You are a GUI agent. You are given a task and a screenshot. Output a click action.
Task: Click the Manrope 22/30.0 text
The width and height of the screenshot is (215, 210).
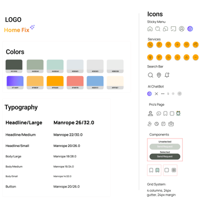(68, 135)
